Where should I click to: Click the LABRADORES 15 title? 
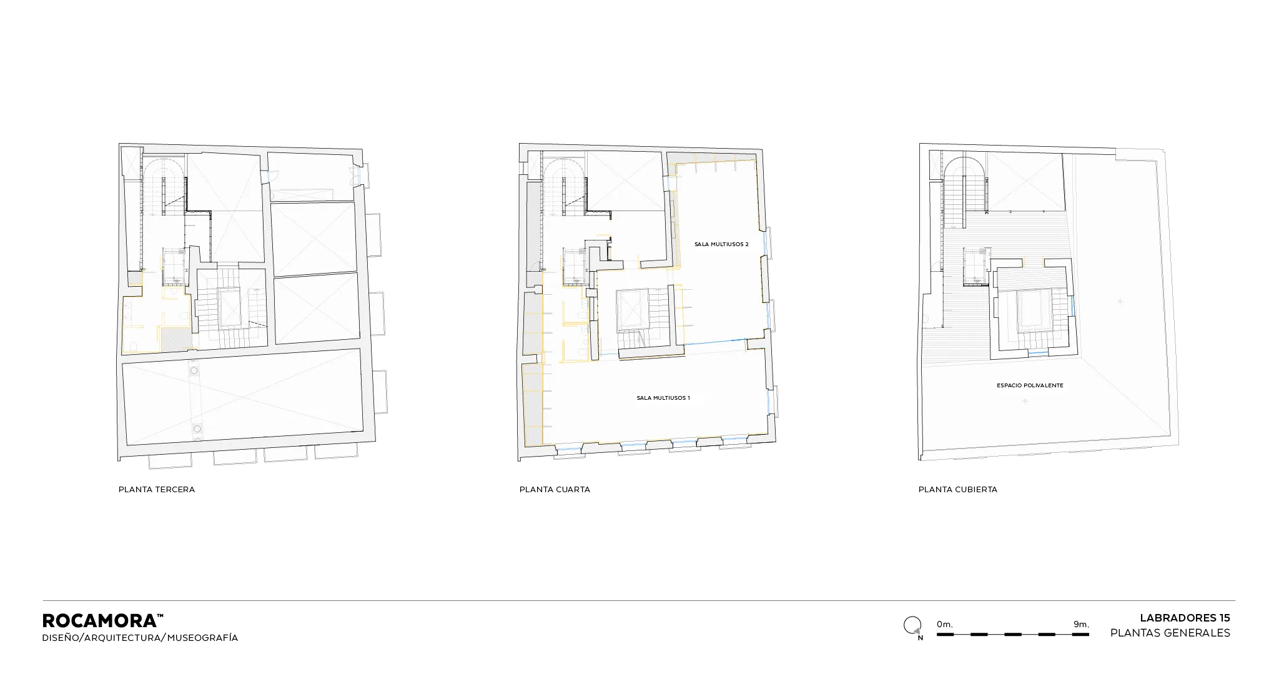(1185, 618)
